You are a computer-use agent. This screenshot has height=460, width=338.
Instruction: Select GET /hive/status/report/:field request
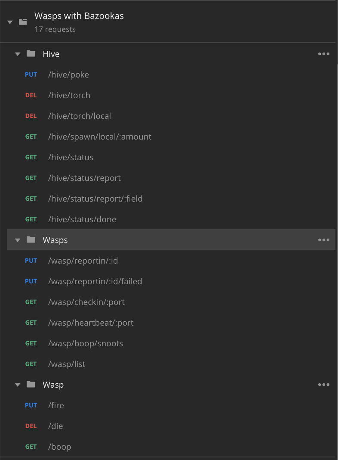coord(95,199)
